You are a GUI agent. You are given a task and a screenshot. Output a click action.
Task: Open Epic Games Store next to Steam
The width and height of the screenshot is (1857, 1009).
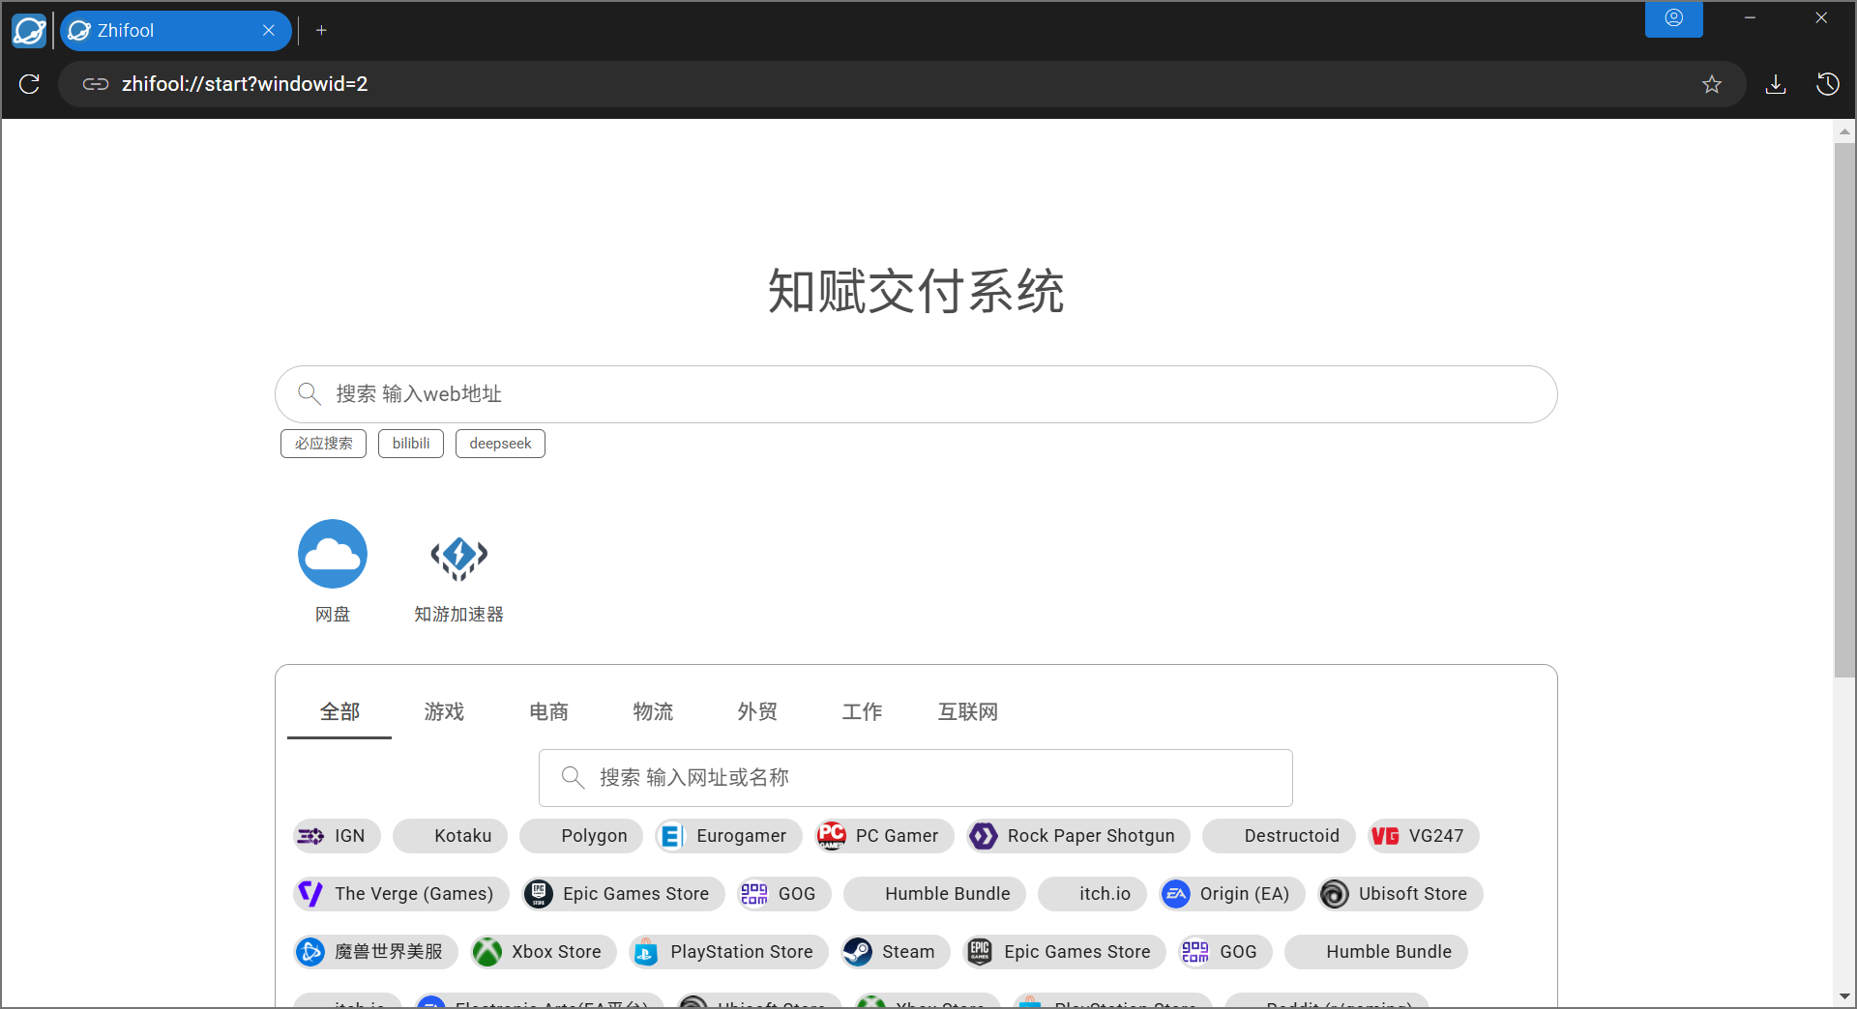[x=1065, y=952]
